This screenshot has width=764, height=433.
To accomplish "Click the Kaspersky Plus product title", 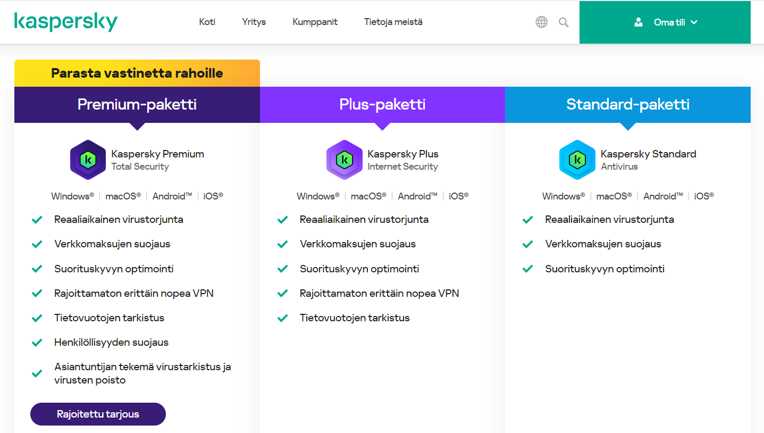I will (x=403, y=154).
